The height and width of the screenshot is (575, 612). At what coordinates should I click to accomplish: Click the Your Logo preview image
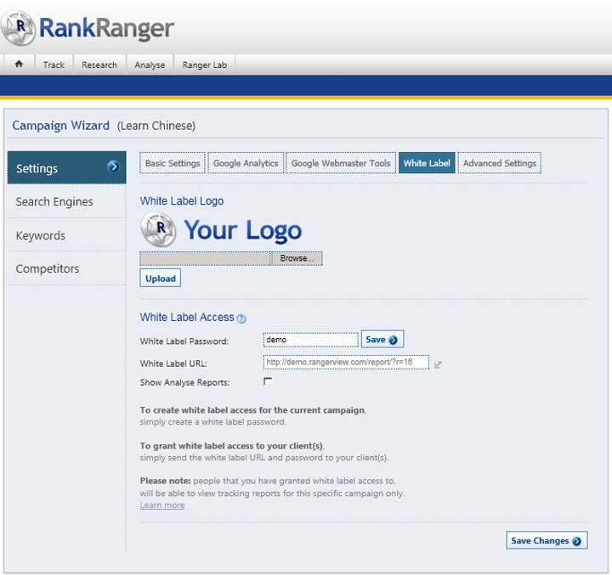221,229
